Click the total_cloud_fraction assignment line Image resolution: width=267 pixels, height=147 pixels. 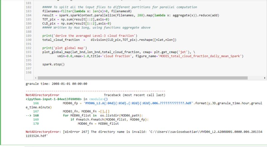click(109, 40)
